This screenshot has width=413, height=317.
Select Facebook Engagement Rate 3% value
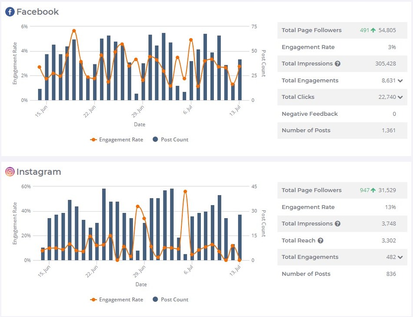[x=392, y=47]
